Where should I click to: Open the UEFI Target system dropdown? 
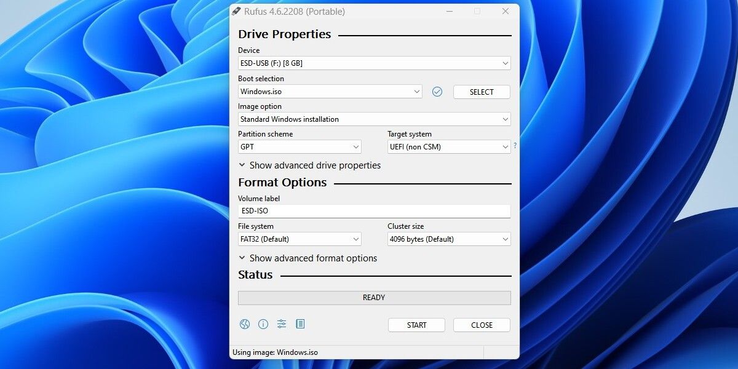[x=448, y=146]
